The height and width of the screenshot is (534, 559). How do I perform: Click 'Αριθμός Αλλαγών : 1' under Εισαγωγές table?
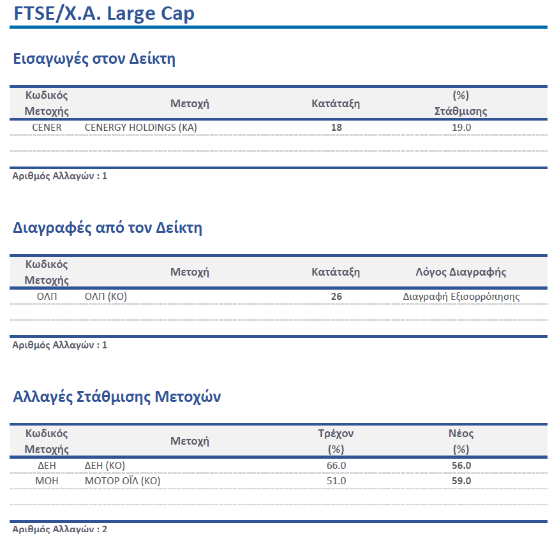(59, 175)
